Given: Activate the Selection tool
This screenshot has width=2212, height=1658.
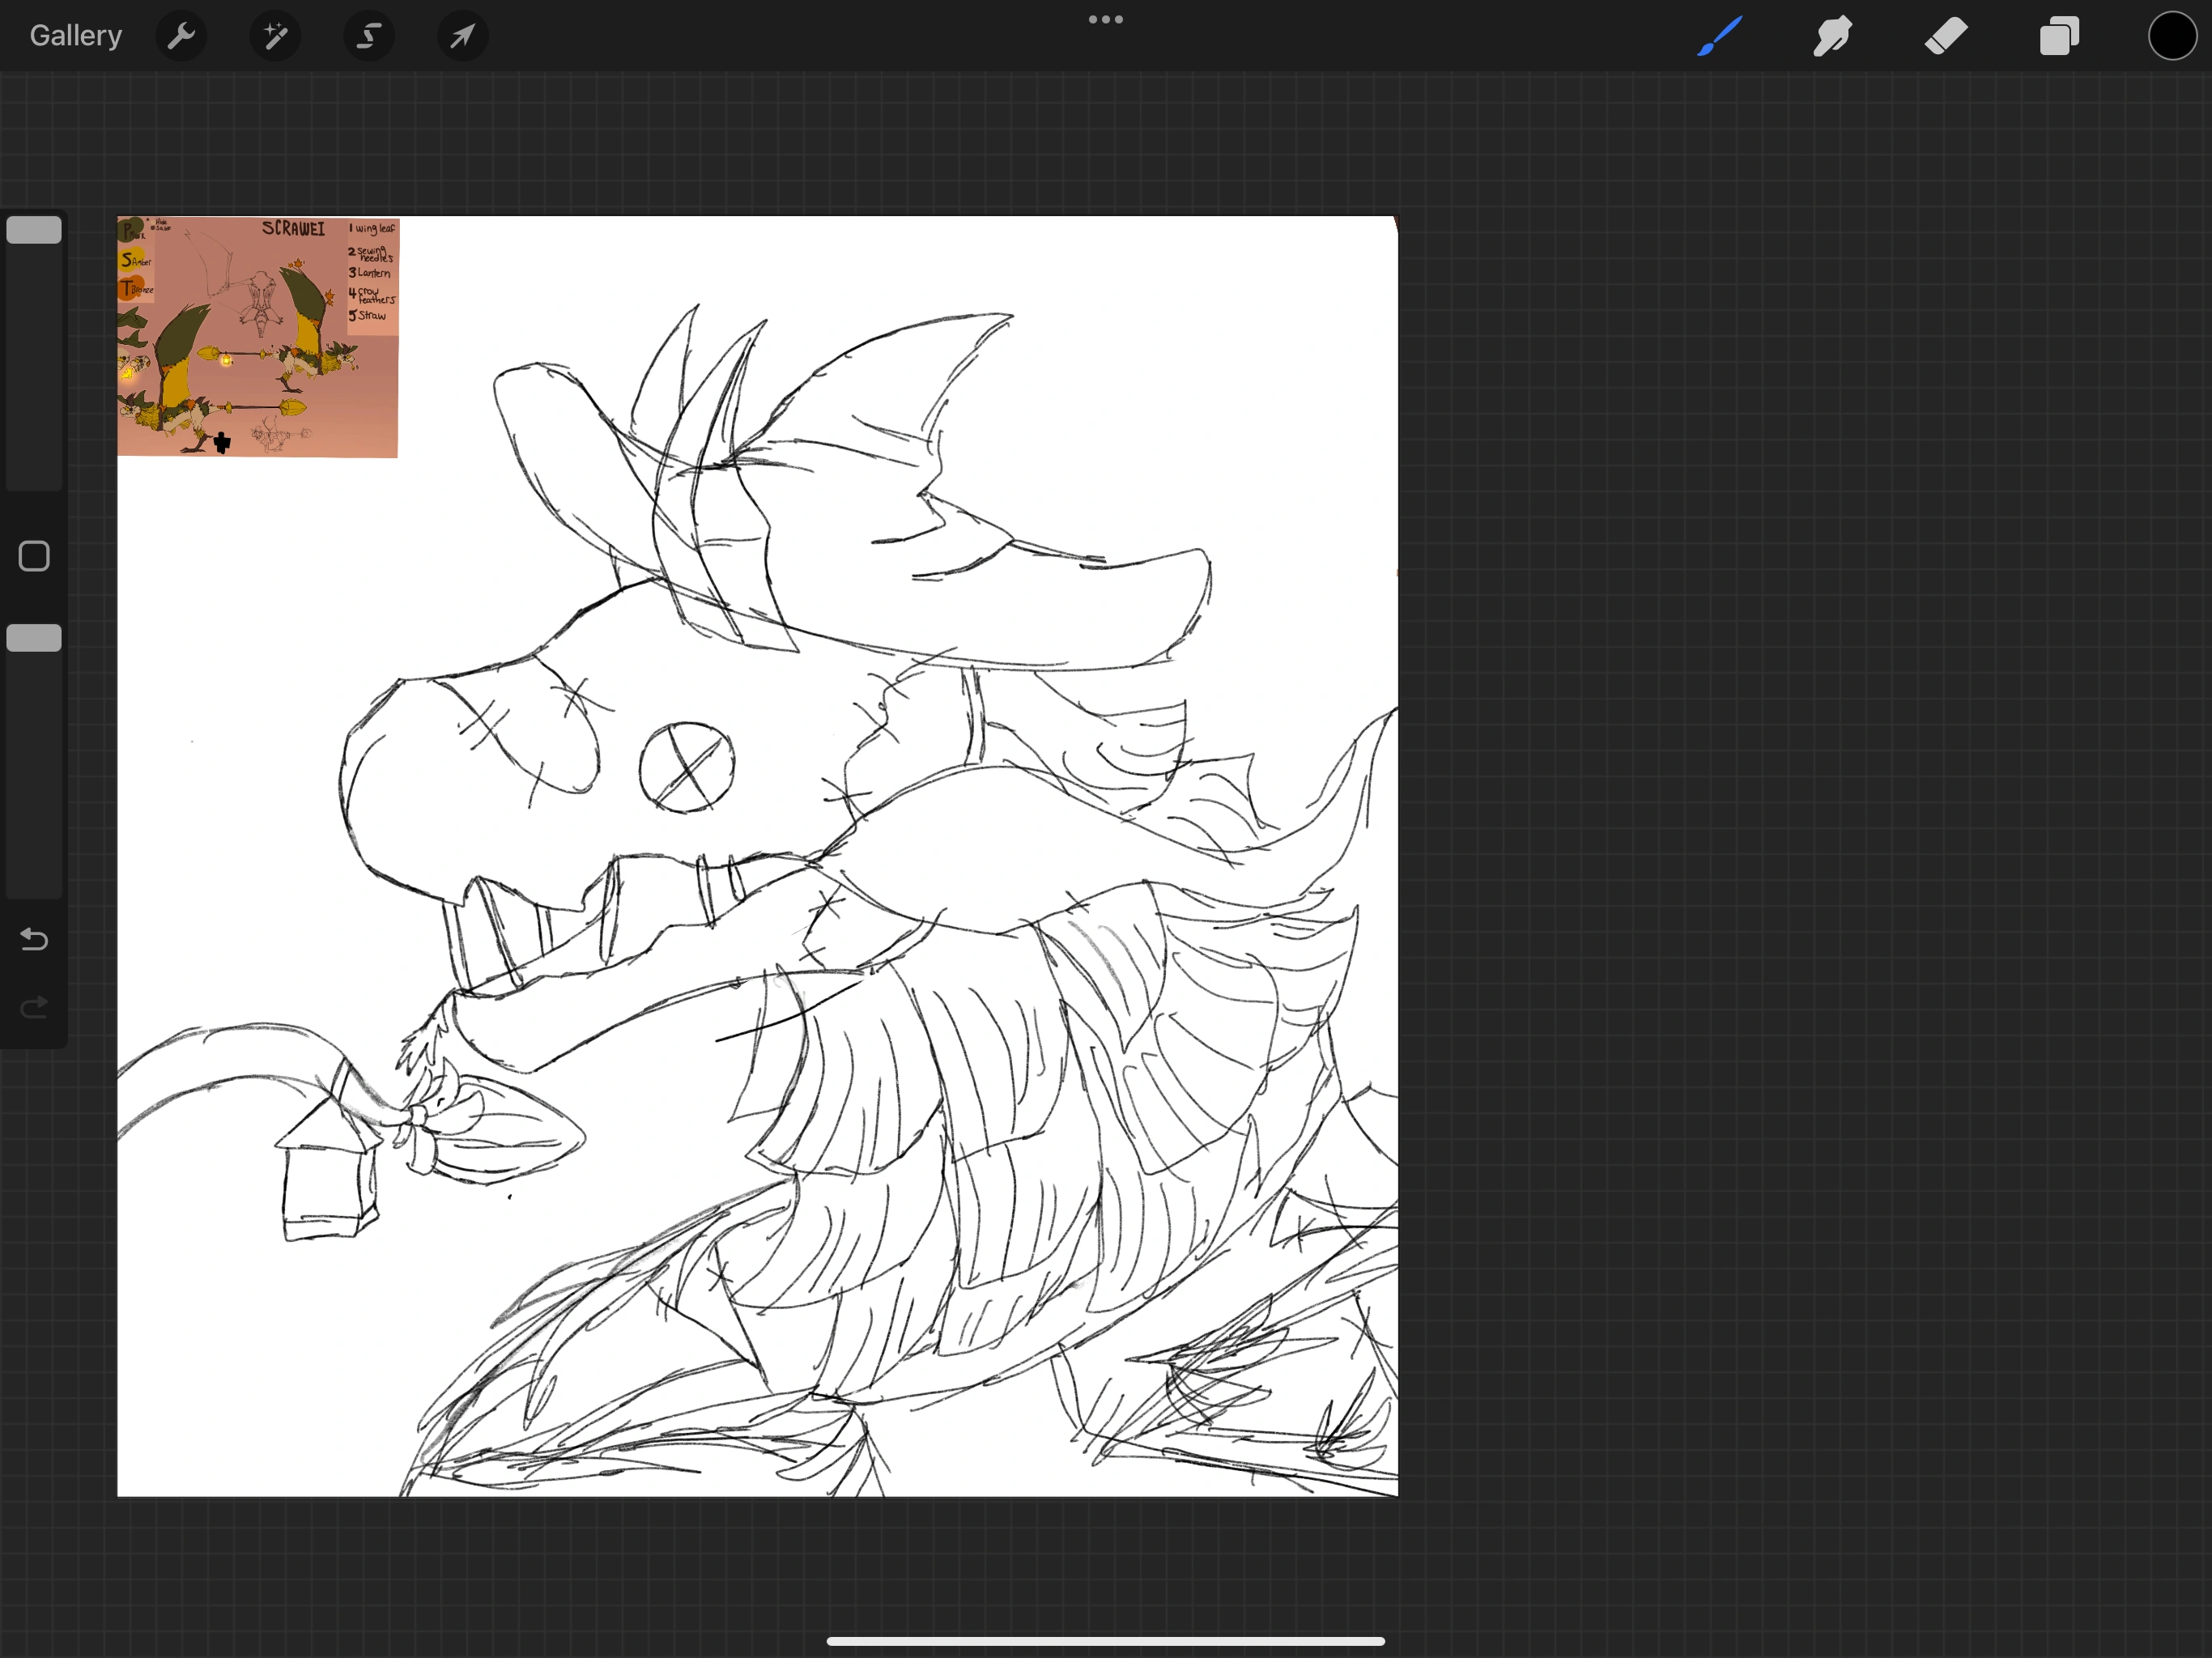Looking at the screenshot, I should click(x=368, y=36).
